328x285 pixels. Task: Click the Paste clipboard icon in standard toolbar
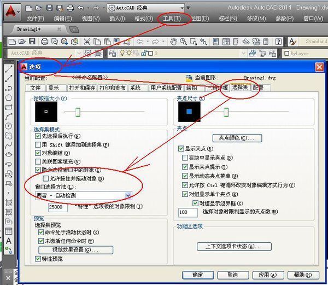tap(107, 42)
